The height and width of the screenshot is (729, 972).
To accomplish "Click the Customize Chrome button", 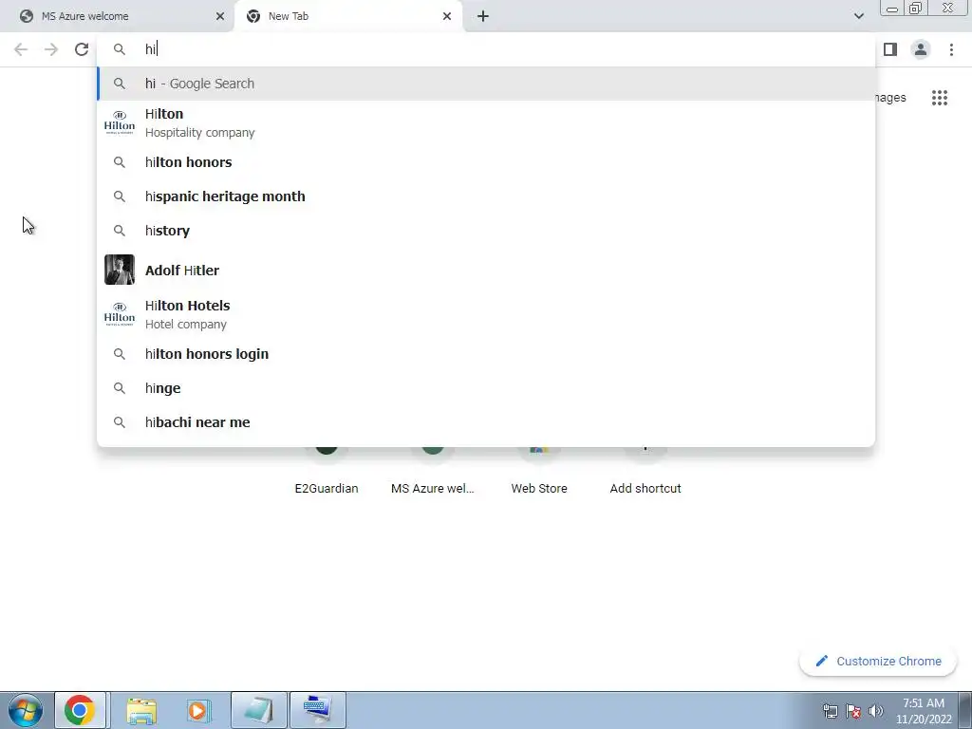I will click(878, 662).
